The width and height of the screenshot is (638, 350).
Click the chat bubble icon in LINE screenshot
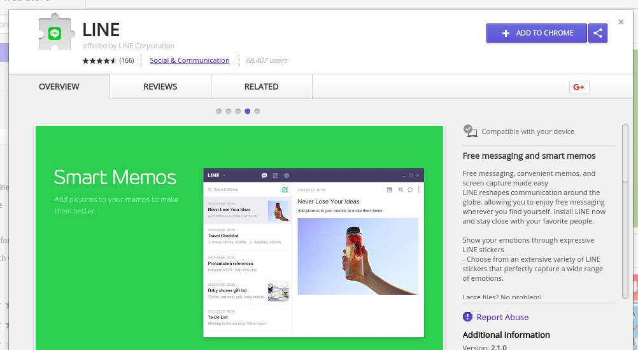(x=264, y=175)
